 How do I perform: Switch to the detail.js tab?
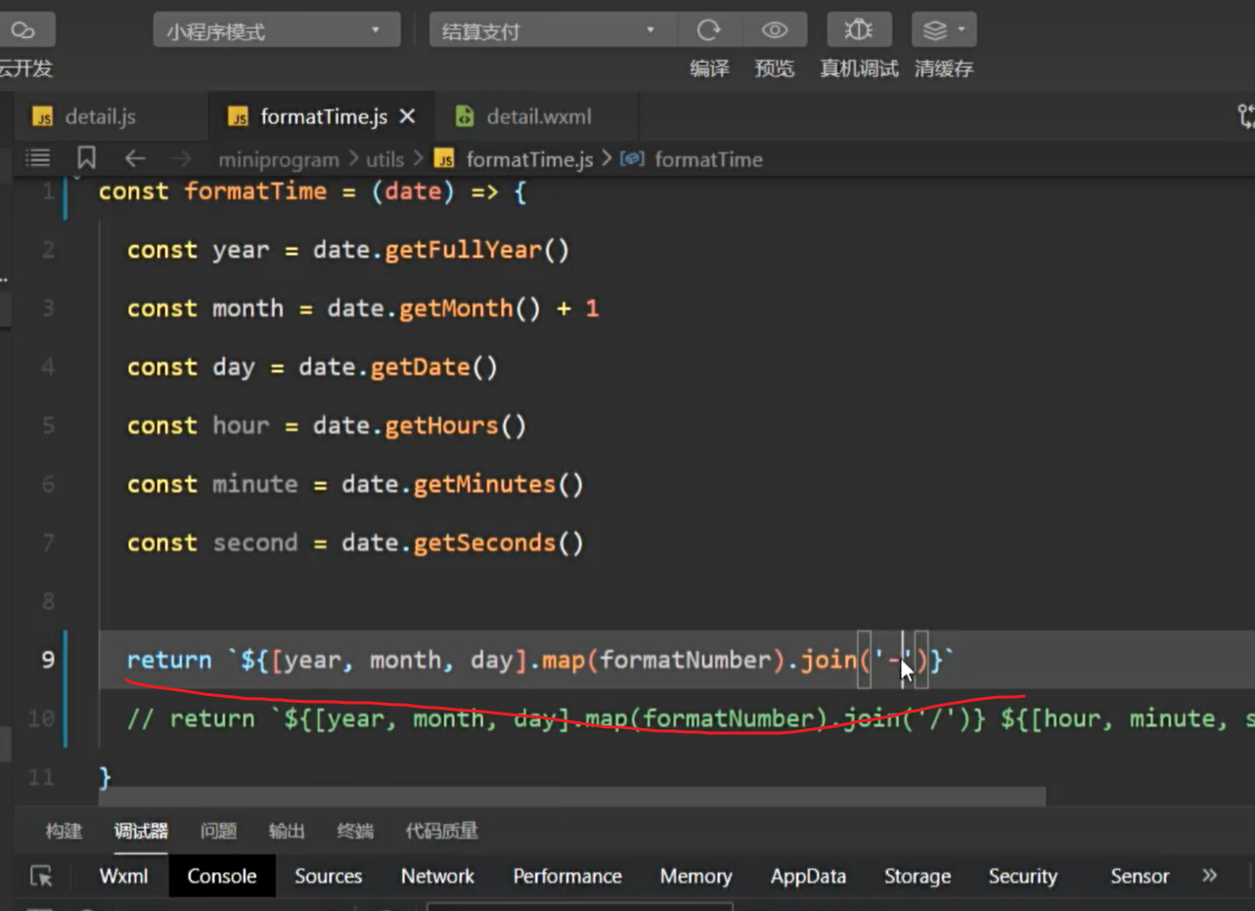tap(99, 117)
